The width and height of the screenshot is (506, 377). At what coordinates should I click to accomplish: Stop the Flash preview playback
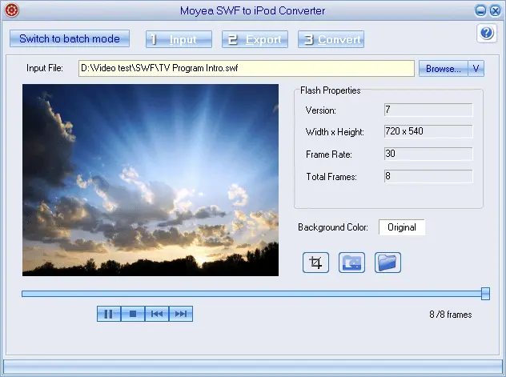point(133,314)
